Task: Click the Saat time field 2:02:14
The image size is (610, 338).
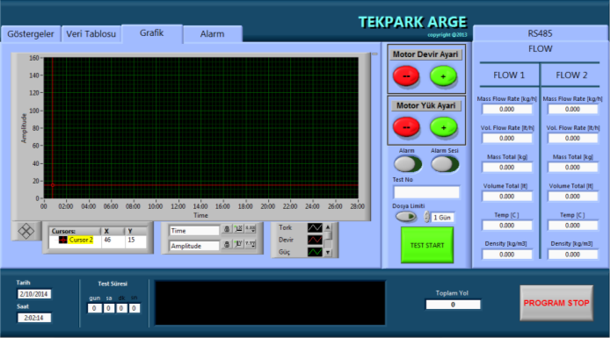Action: [34, 318]
